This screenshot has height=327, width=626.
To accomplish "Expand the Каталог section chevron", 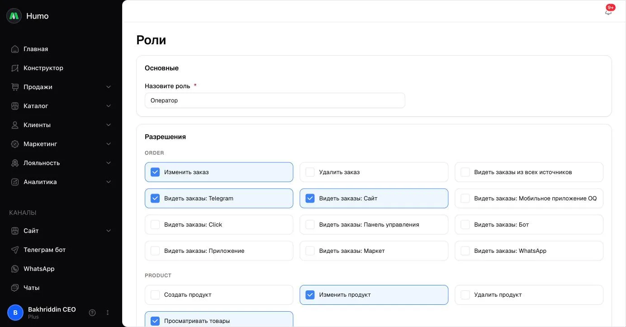I will tap(109, 106).
